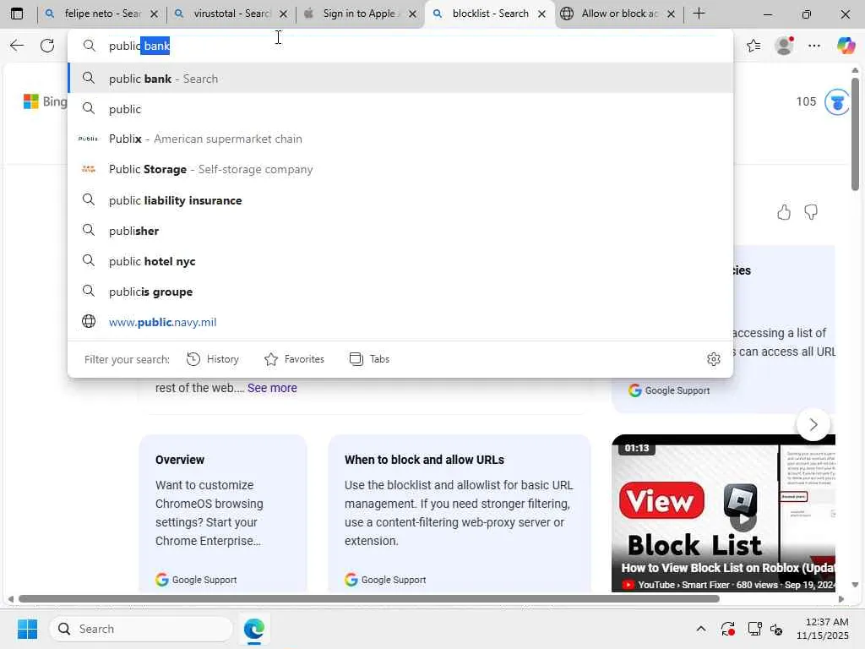This screenshot has width=865, height=649.
Task: Filter suggestions by Favorites
Action: pos(294,359)
